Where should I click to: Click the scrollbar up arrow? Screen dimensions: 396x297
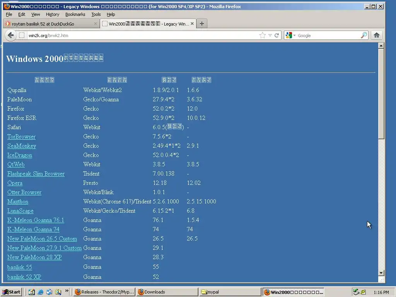pyautogui.click(x=381, y=46)
